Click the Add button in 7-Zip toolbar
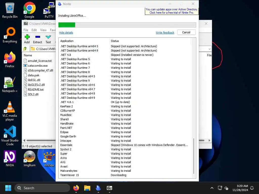Screen dimensions: 259x194 point(27,39)
